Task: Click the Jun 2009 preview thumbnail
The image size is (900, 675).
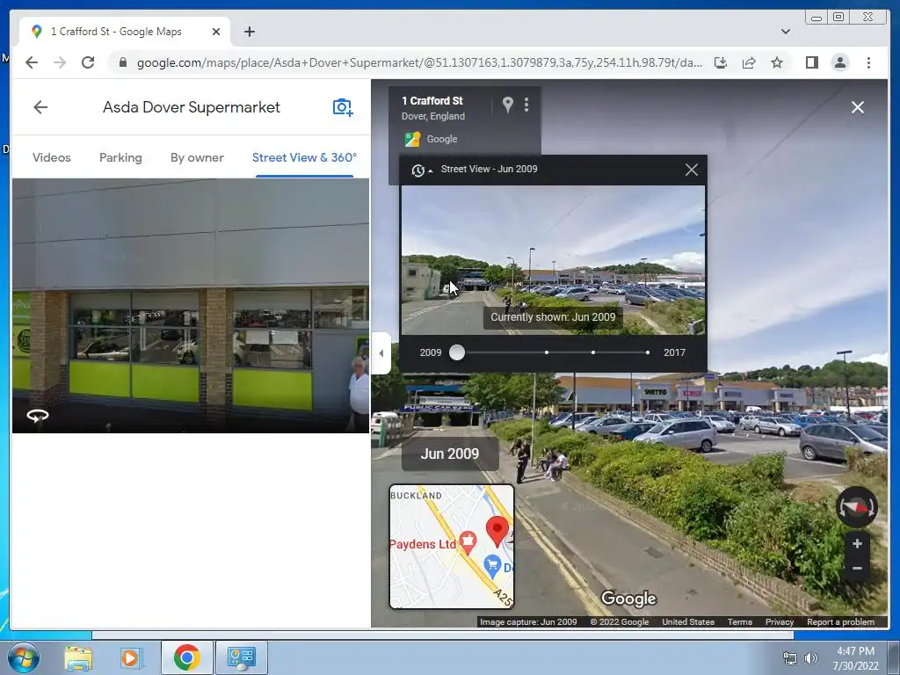Action: pos(553,260)
